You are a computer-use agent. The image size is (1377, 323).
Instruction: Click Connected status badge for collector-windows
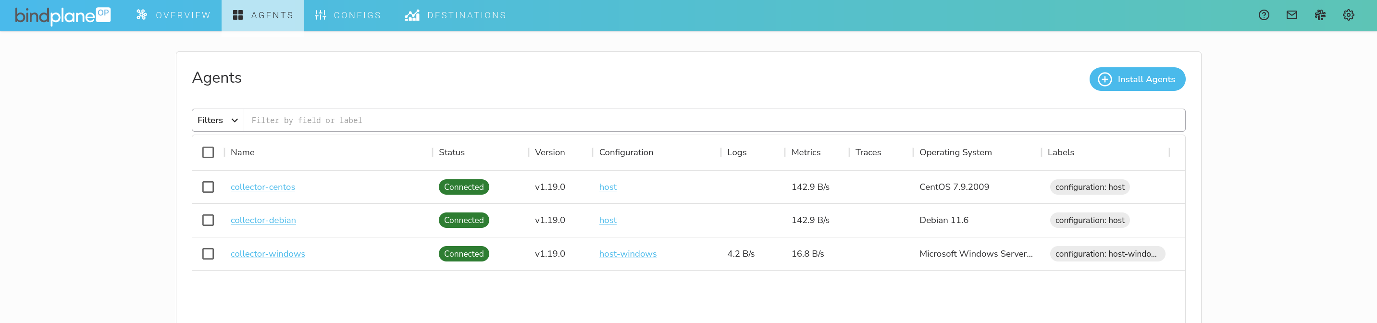463,254
